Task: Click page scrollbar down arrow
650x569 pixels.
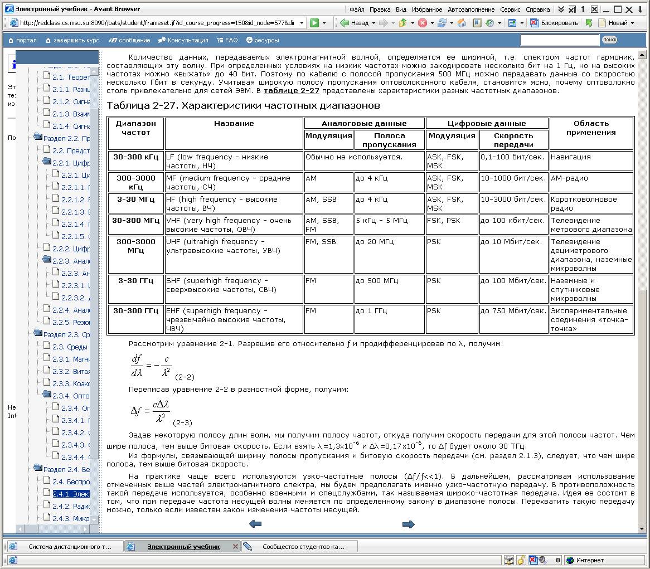Action: tap(642, 529)
